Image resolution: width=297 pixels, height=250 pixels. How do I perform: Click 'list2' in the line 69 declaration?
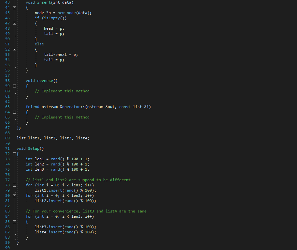[x=49, y=138]
